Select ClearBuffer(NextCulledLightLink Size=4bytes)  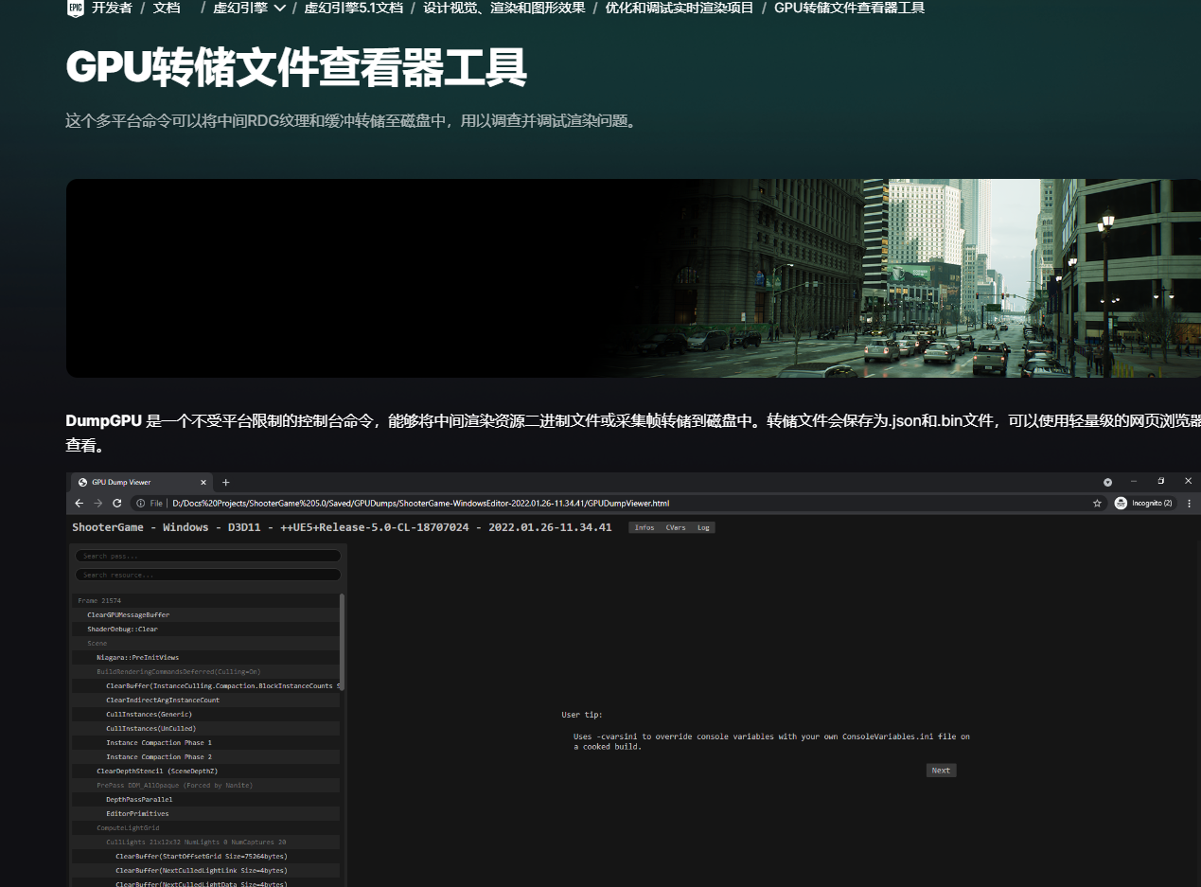point(205,870)
